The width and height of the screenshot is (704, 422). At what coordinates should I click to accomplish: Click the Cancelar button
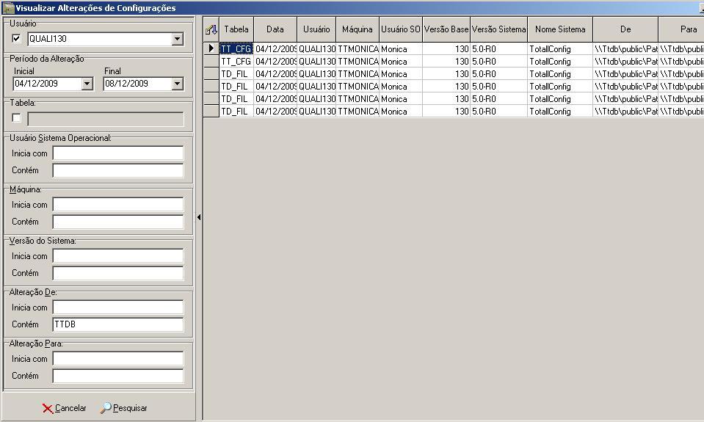(64, 408)
